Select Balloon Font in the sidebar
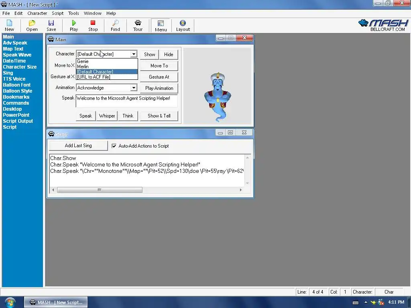The image size is (411, 308). 16,85
